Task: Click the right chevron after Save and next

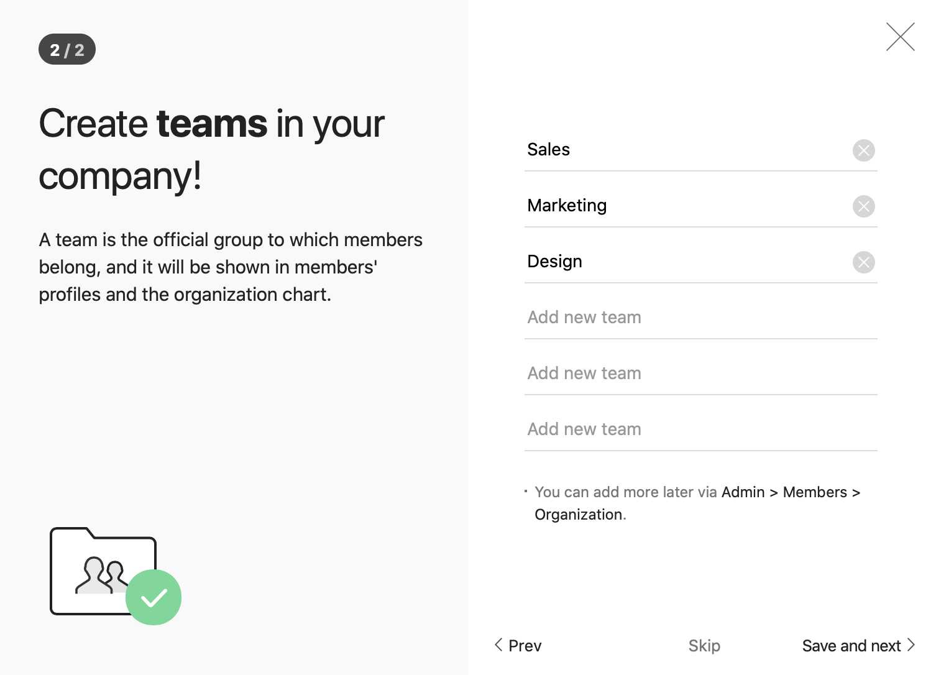Action: [x=911, y=645]
